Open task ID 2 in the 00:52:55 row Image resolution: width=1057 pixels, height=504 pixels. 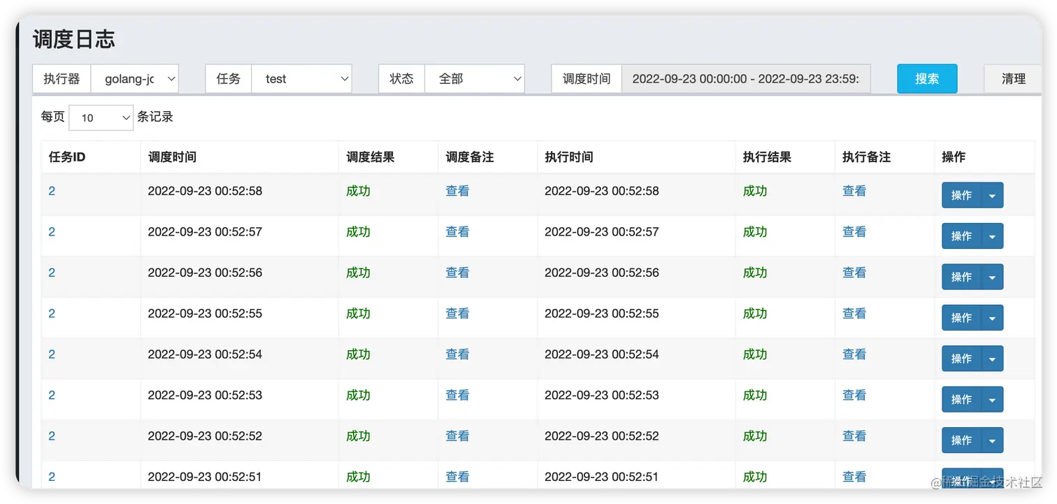(52, 314)
